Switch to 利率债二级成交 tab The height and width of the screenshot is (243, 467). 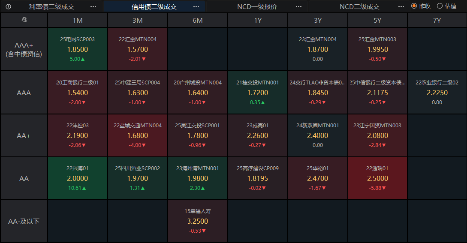click(51, 6)
